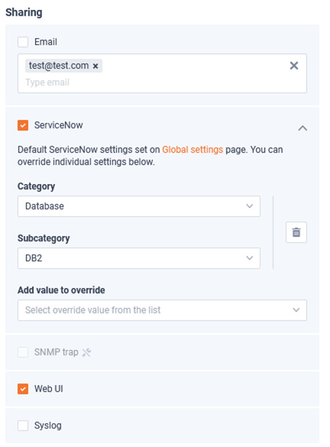Viewport: 330px width, 447px height.
Task: Uncheck the Web UI checkbox
Action: (23, 389)
